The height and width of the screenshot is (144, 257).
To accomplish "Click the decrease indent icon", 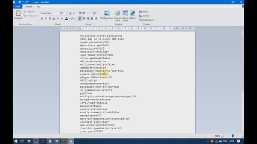I will click(x=80, y=13).
